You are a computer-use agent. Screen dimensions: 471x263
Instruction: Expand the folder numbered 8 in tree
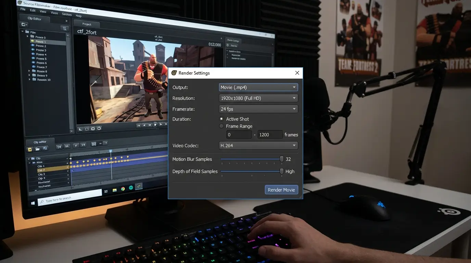[29, 71]
